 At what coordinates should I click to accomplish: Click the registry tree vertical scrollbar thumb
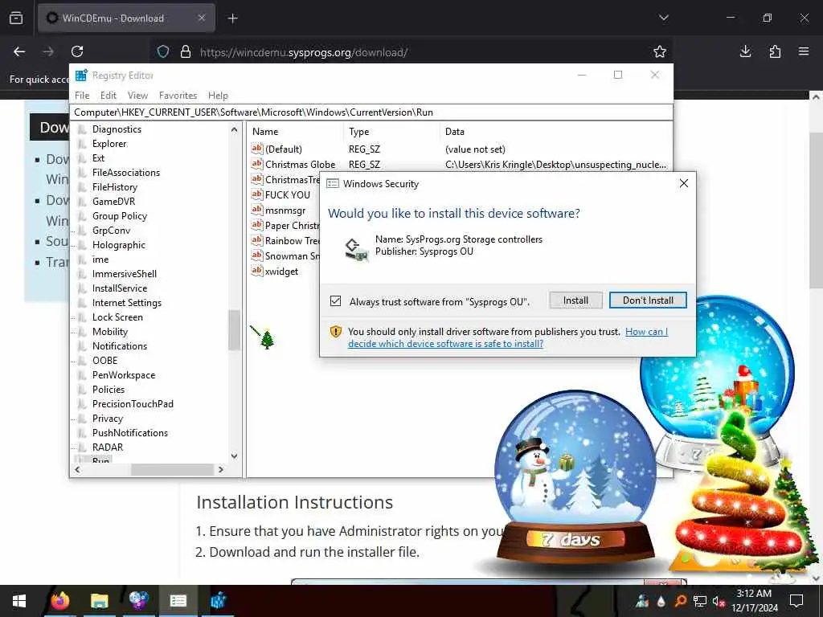(234, 330)
